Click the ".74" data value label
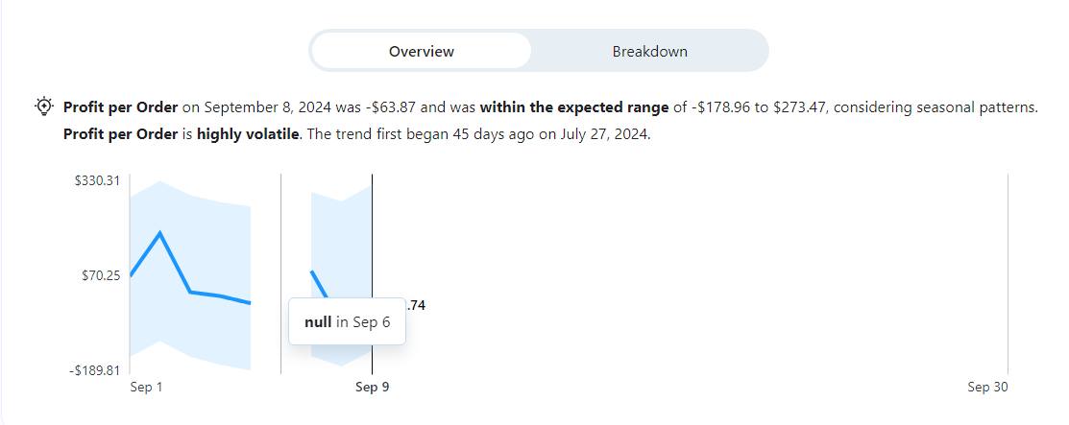Screen dimensions: 1069x425 (x=416, y=305)
